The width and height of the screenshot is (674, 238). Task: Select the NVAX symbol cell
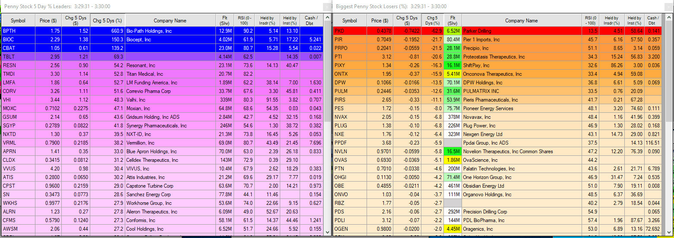[350, 117]
